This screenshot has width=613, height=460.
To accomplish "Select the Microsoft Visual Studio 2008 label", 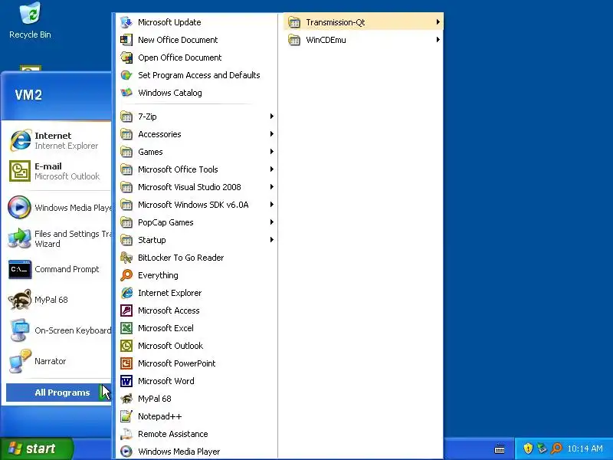I will coord(189,187).
